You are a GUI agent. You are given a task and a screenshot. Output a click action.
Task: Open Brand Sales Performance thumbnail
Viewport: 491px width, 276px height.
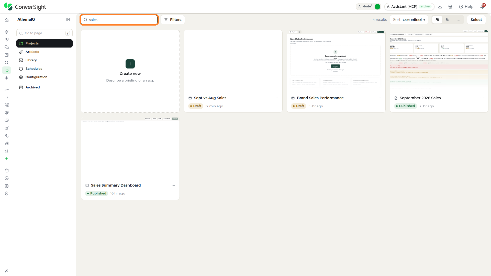pyautogui.click(x=336, y=61)
